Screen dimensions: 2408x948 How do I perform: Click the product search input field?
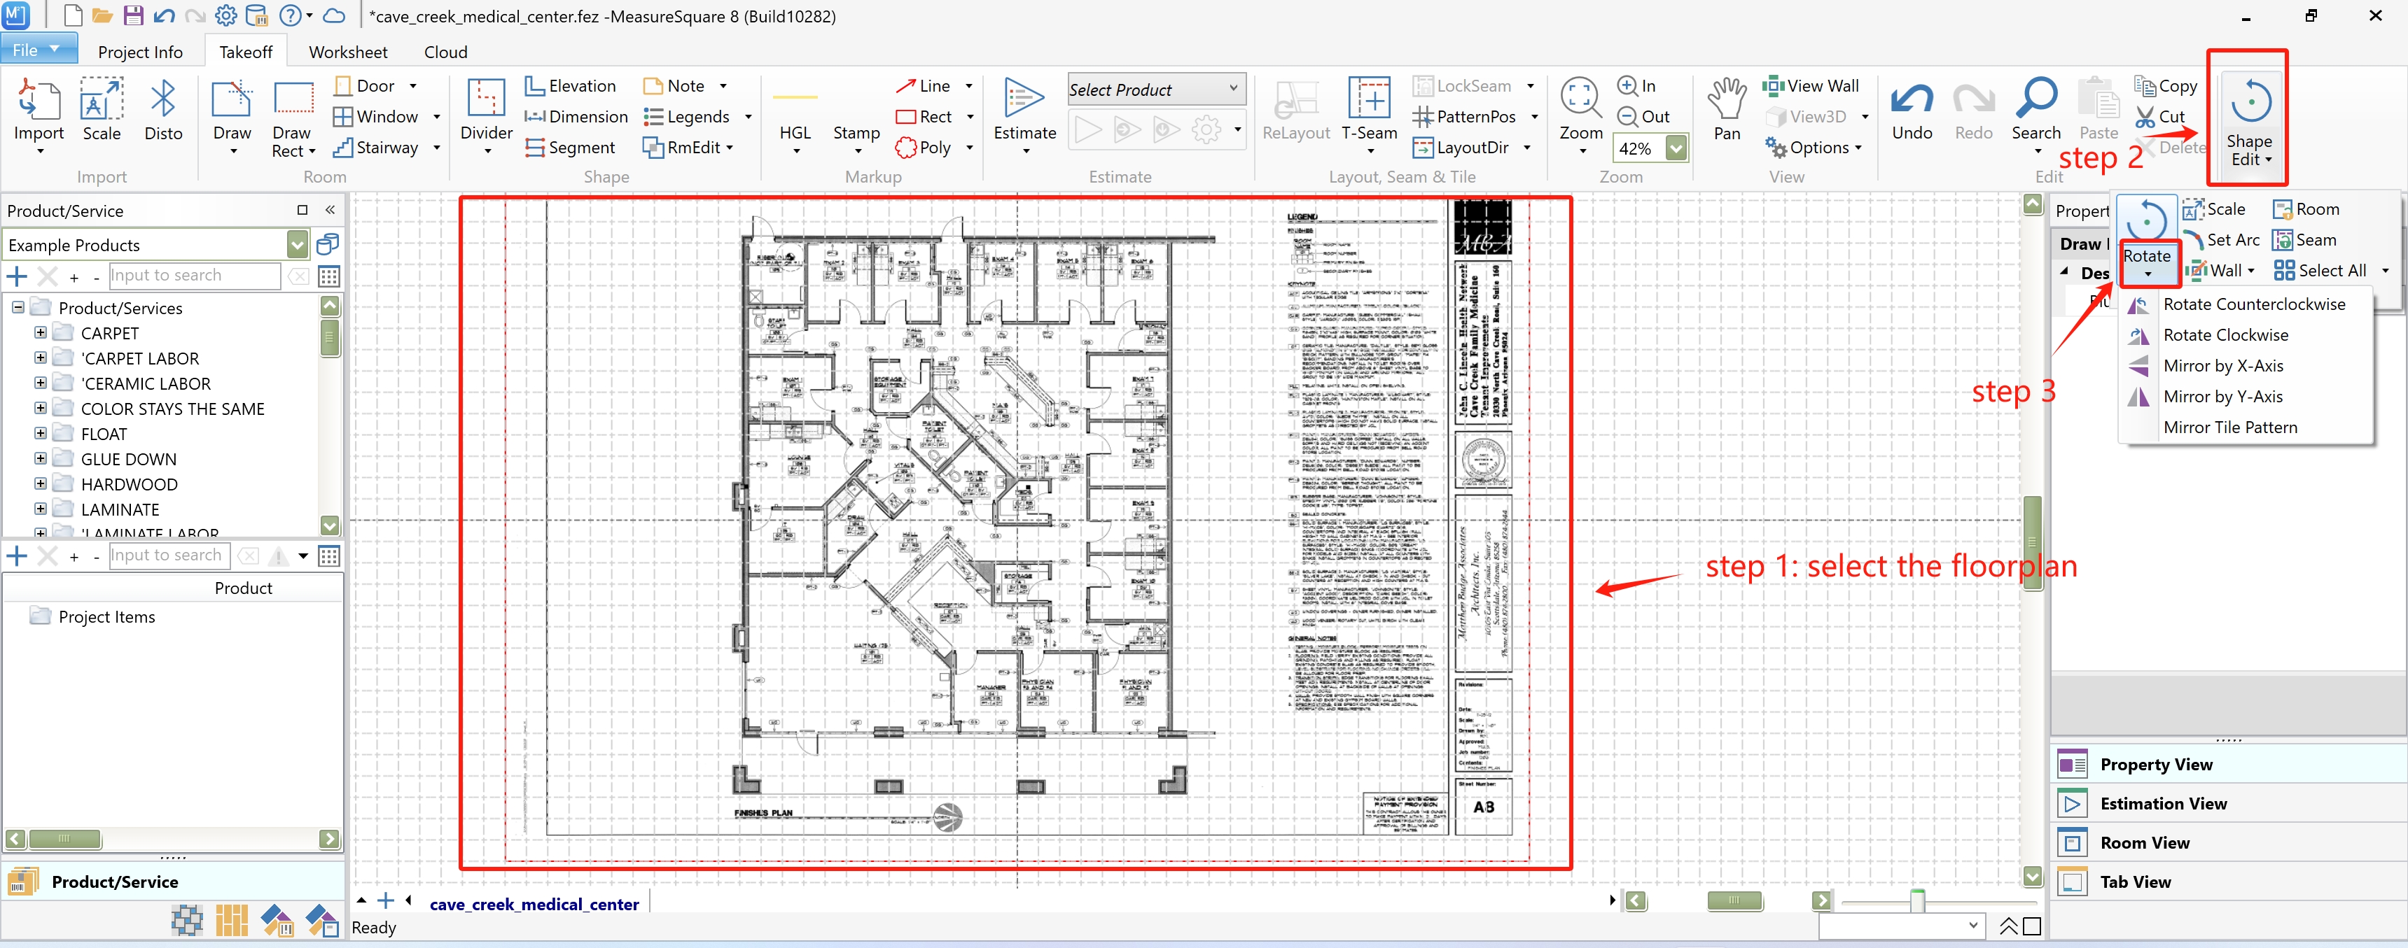193,276
